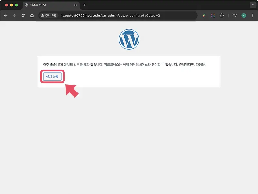Click the 주의 요함 security warning chip
The width and height of the screenshot is (258, 194).
click(x=49, y=16)
